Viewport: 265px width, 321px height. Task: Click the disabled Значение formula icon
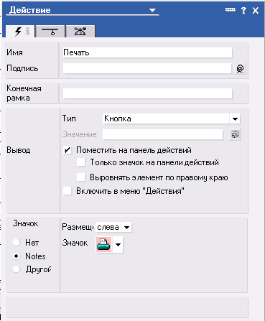coord(235,134)
